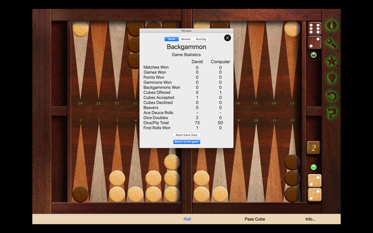Click the 'Backgammons Won' row label
The width and height of the screenshot is (373, 233).
tap(162, 88)
